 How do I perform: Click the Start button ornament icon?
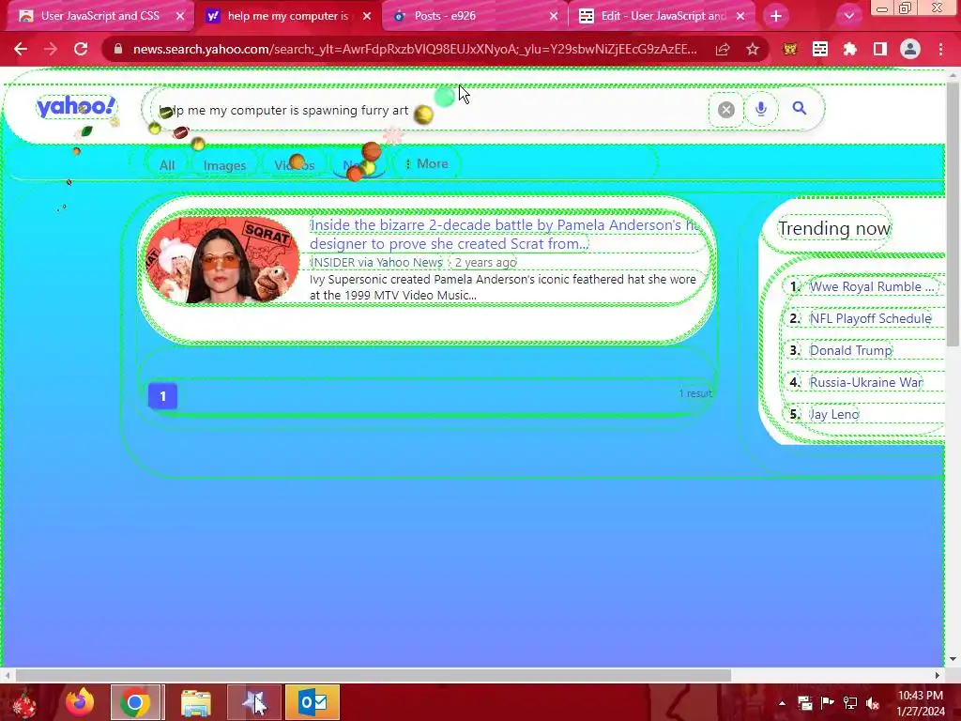point(24,702)
